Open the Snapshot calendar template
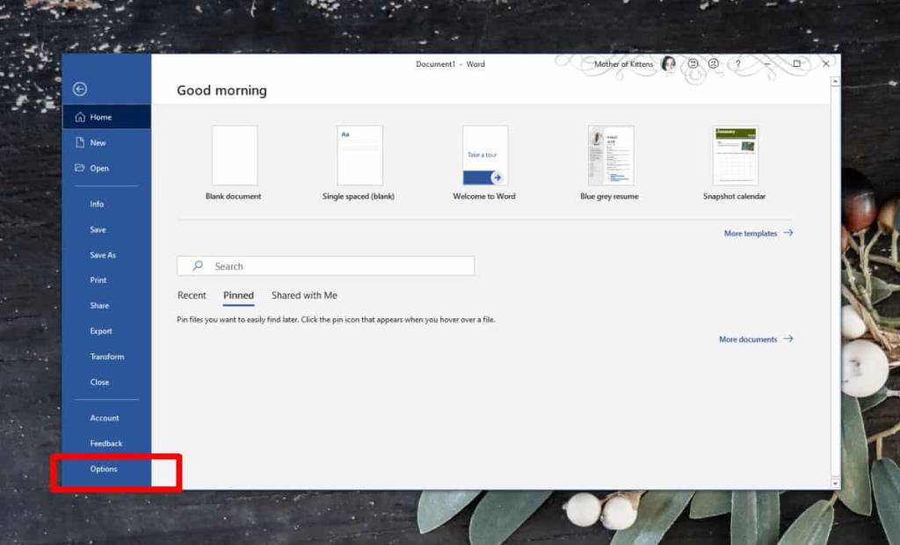The width and height of the screenshot is (900, 545). tap(734, 155)
